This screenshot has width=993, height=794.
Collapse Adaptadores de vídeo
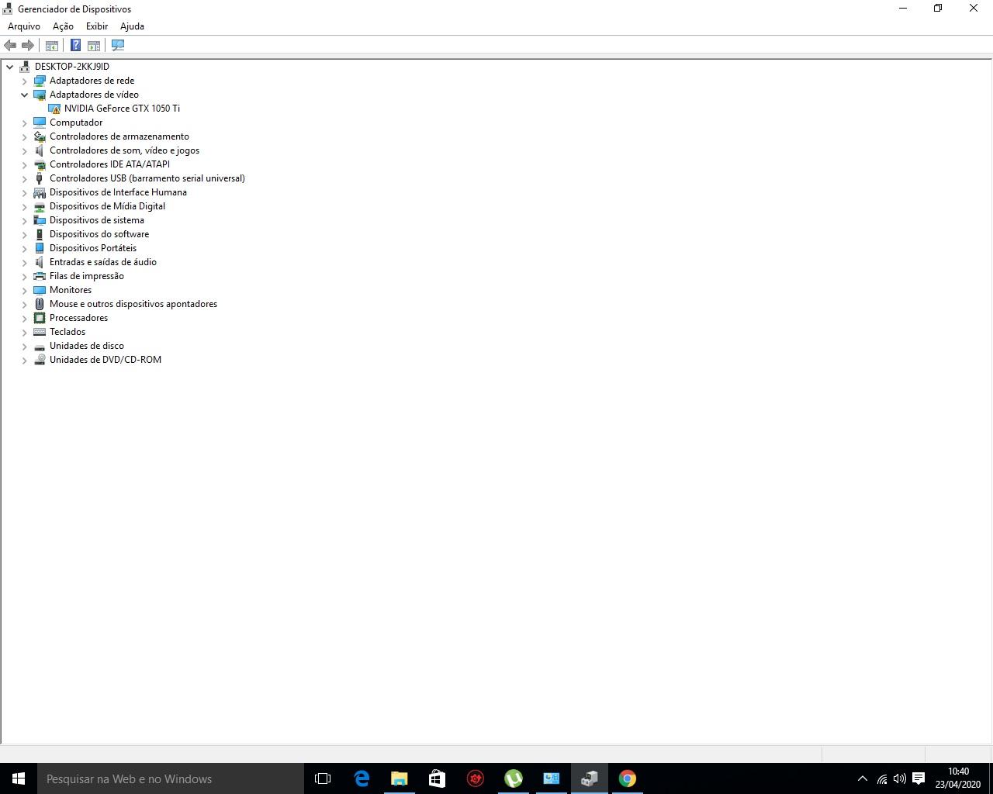point(24,95)
